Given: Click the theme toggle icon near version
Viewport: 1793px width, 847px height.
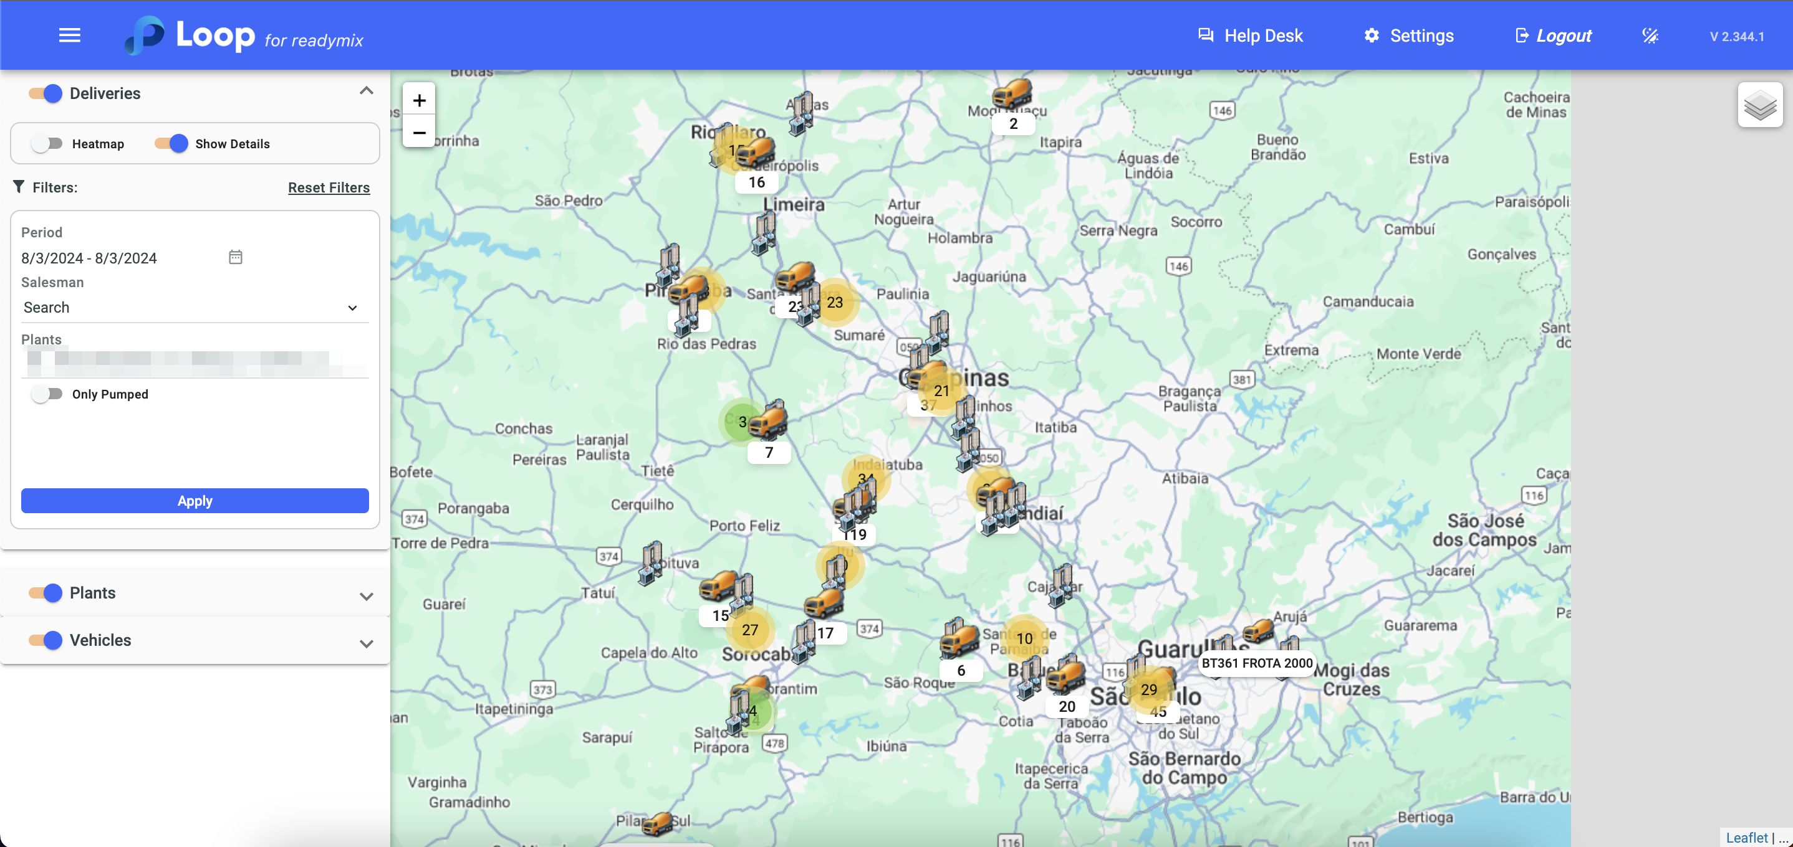Looking at the screenshot, I should (1650, 36).
